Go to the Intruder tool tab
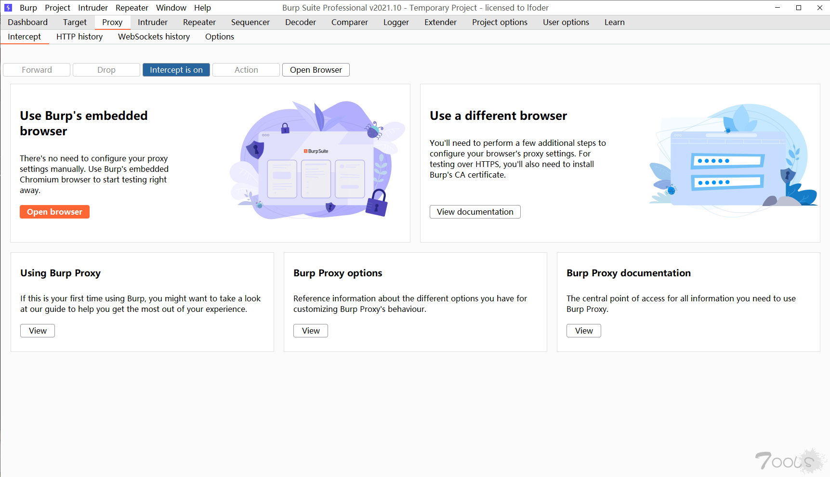 [153, 22]
